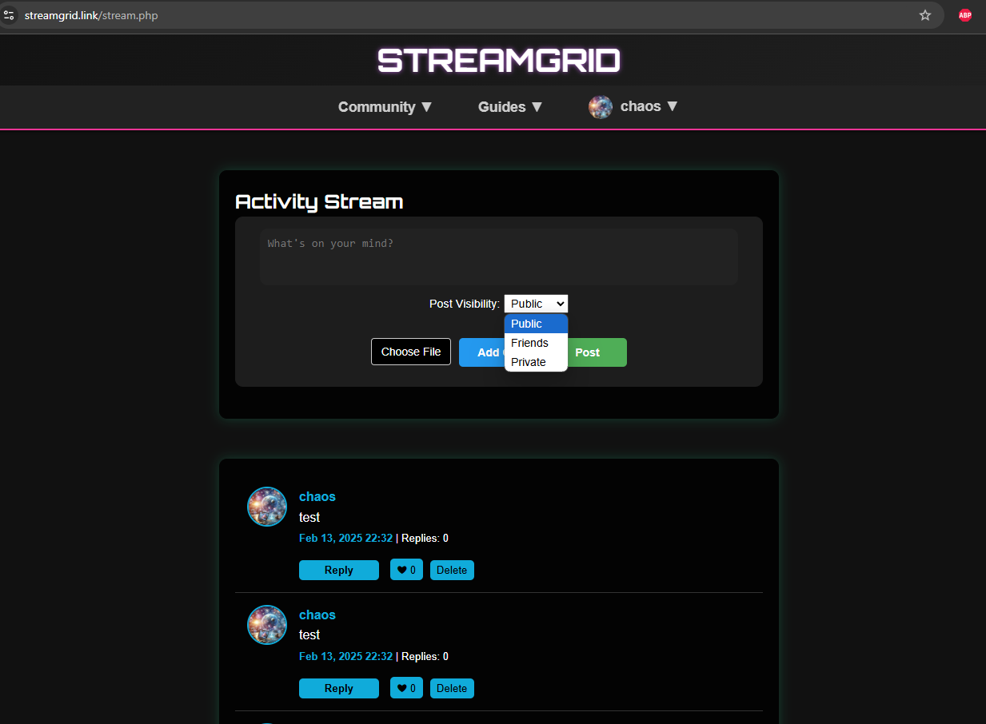The width and height of the screenshot is (986, 724).
Task: Click the STREAMGRID logo title
Action: pos(498,61)
